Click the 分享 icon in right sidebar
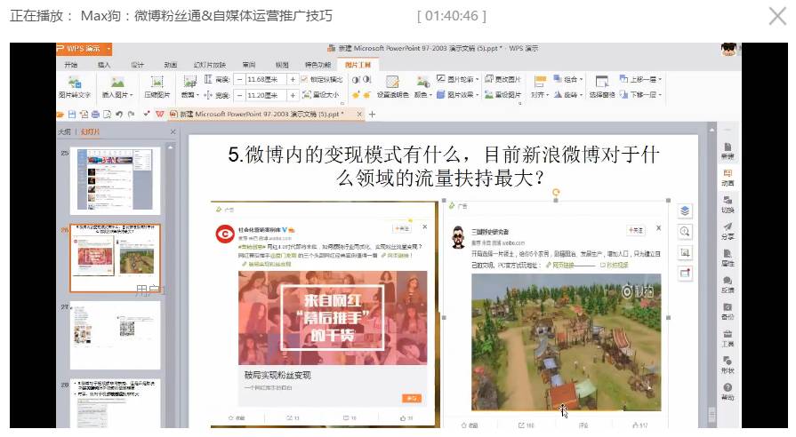This screenshot has width=796, height=437. [728, 231]
